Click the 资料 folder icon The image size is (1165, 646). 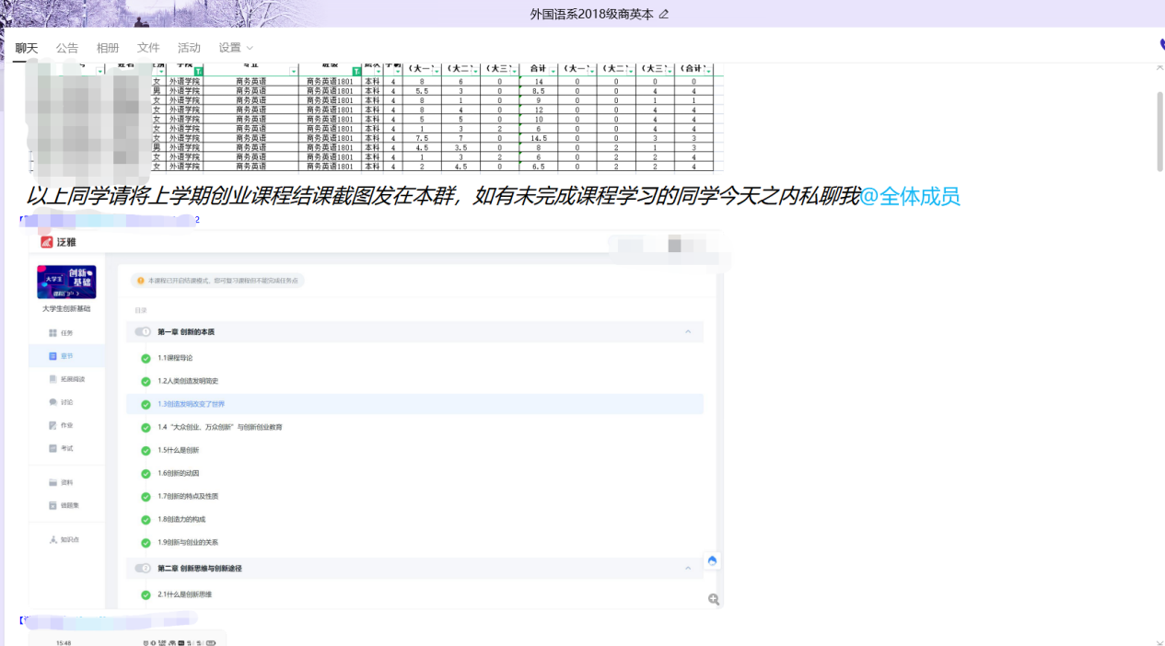click(x=52, y=482)
